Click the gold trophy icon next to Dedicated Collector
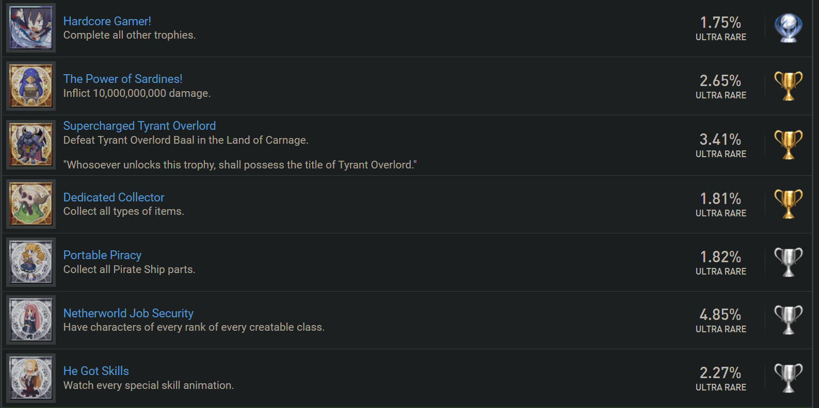Image resolution: width=819 pixels, height=408 pixels. point(789,204)
